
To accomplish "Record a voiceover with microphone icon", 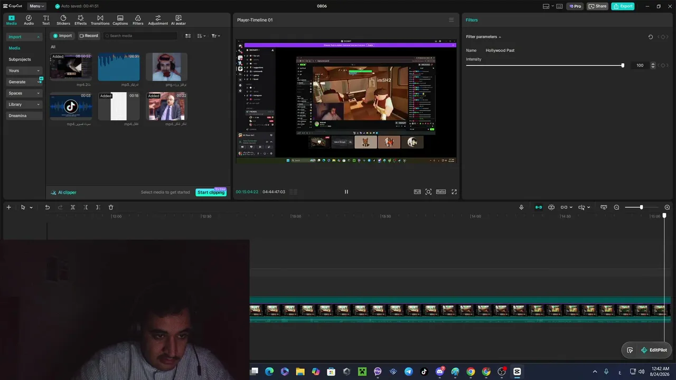I will [521, 207].
